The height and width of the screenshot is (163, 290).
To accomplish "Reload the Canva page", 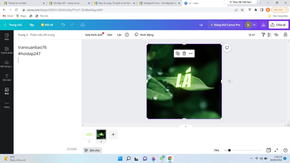I will pos(16,10).
